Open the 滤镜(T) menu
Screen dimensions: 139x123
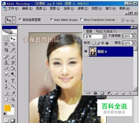[83, 9]
